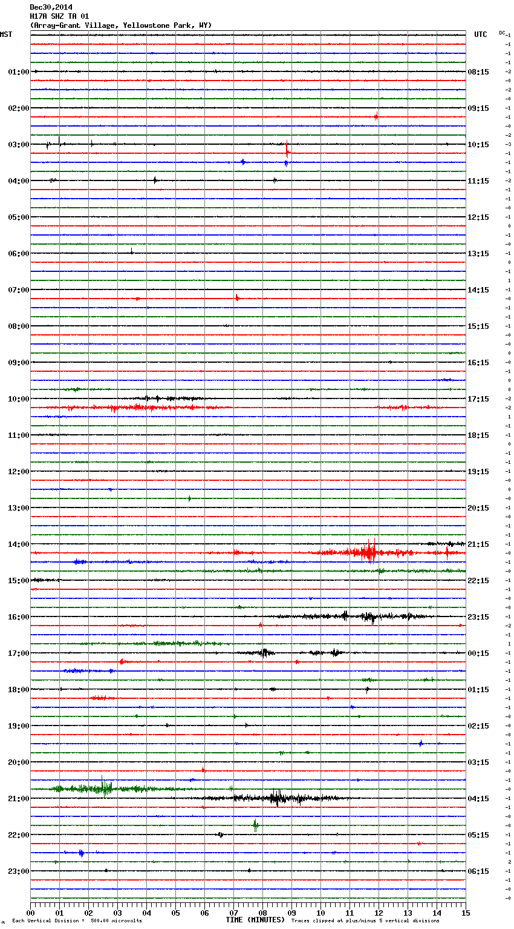Image resolution: width=514 pixels, height=929 pixels.
Task: Click the "UTC" column header
Action: click(x=480, y=35)
